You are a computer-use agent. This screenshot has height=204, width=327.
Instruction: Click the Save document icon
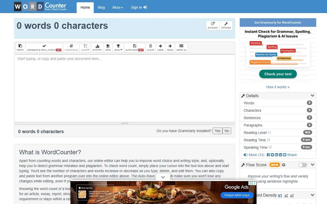point(108,48)
